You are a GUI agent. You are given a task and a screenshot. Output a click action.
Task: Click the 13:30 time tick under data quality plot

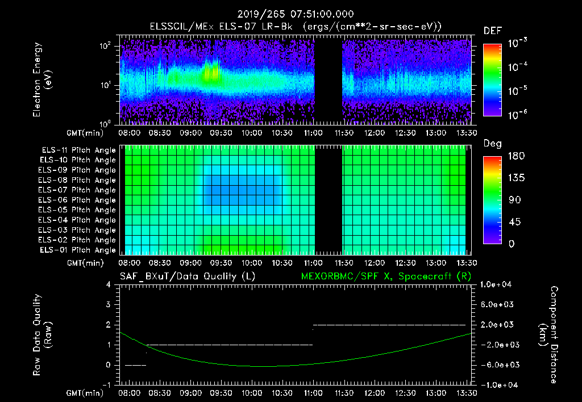[x=467, y=393]
